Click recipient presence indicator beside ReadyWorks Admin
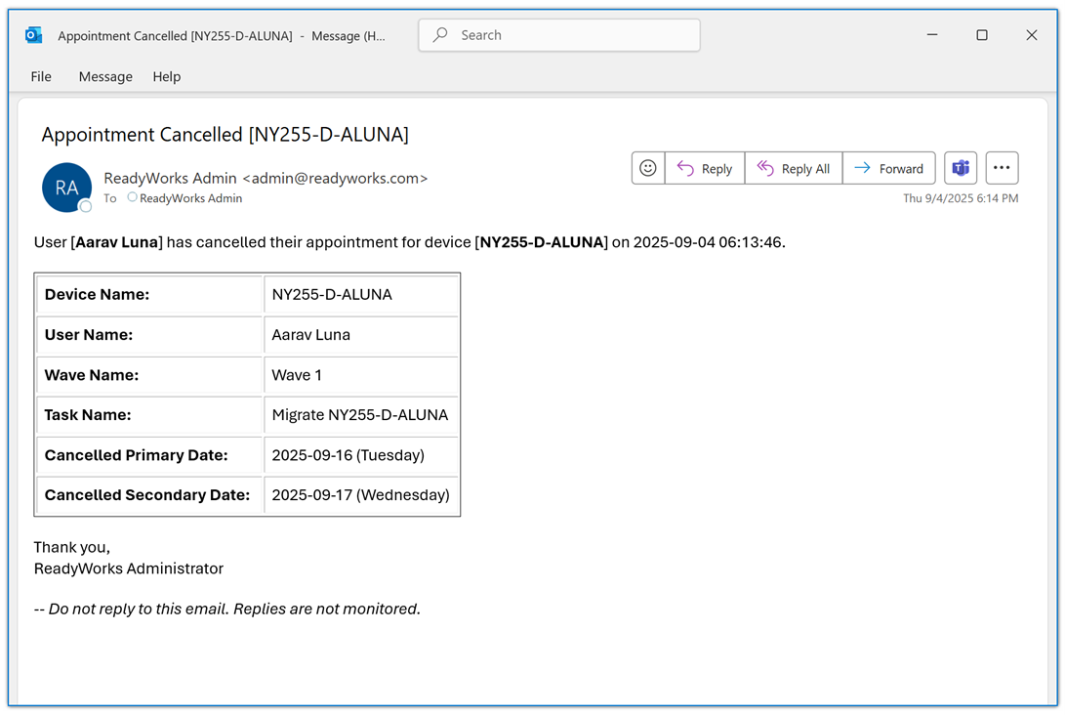Viewport: 1065px width, 715px height. [133, 197]
